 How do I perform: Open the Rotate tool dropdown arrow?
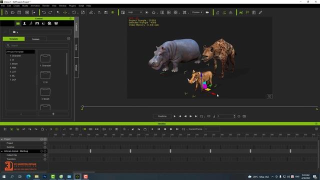pos(78,13)
